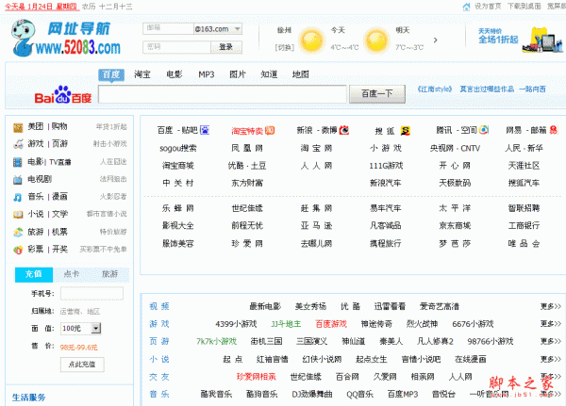This screenshot has height=406, width=566.
Task: Click tomorrow's sunny weather icon
Action: coord(376,40)
